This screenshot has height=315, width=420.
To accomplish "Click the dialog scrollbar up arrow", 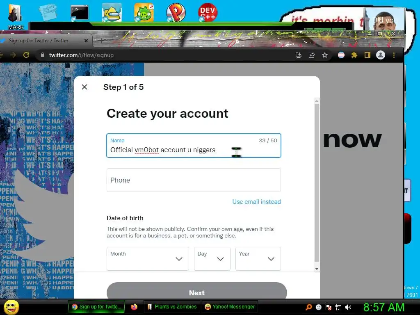I will 317,101.
